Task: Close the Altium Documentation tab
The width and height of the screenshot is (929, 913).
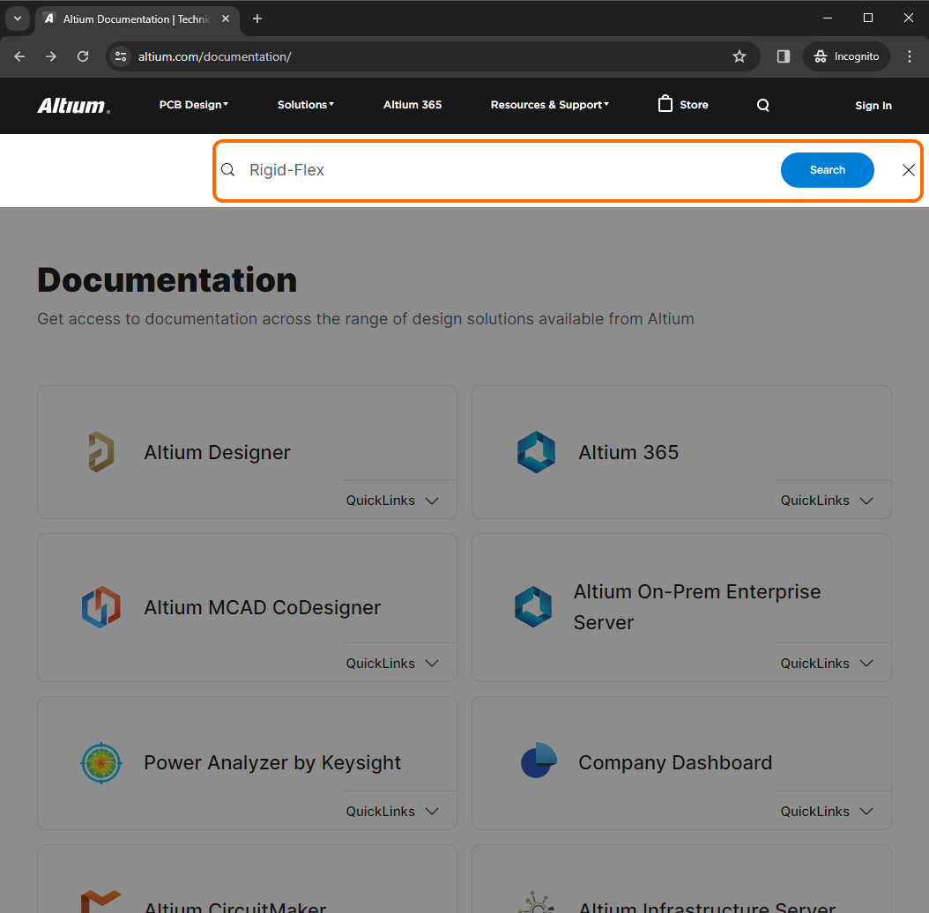Action: pos(226,19)
